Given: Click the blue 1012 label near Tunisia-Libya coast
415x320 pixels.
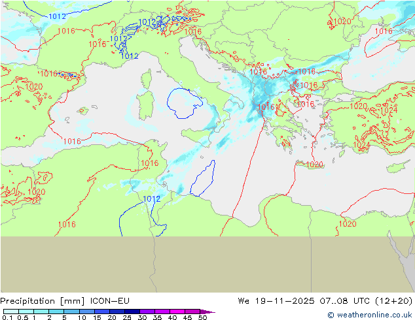Looking at the screenshot, I should (152, 199).
